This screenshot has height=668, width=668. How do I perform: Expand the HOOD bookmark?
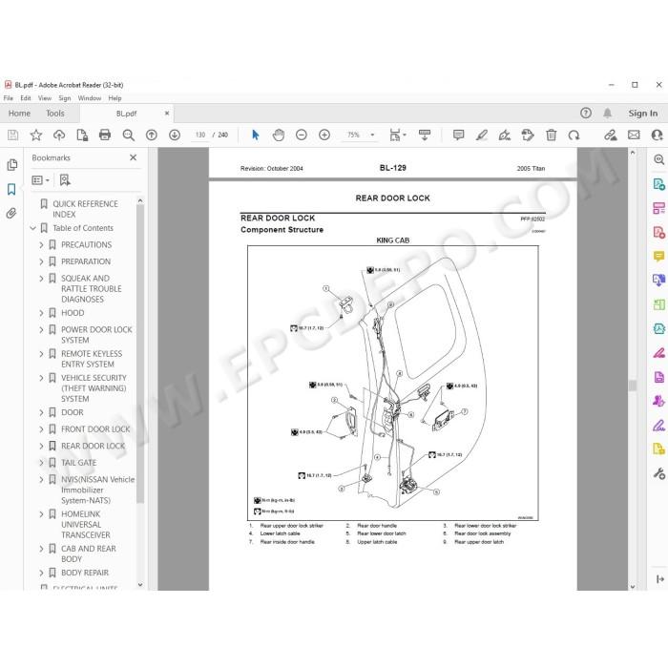41,313
